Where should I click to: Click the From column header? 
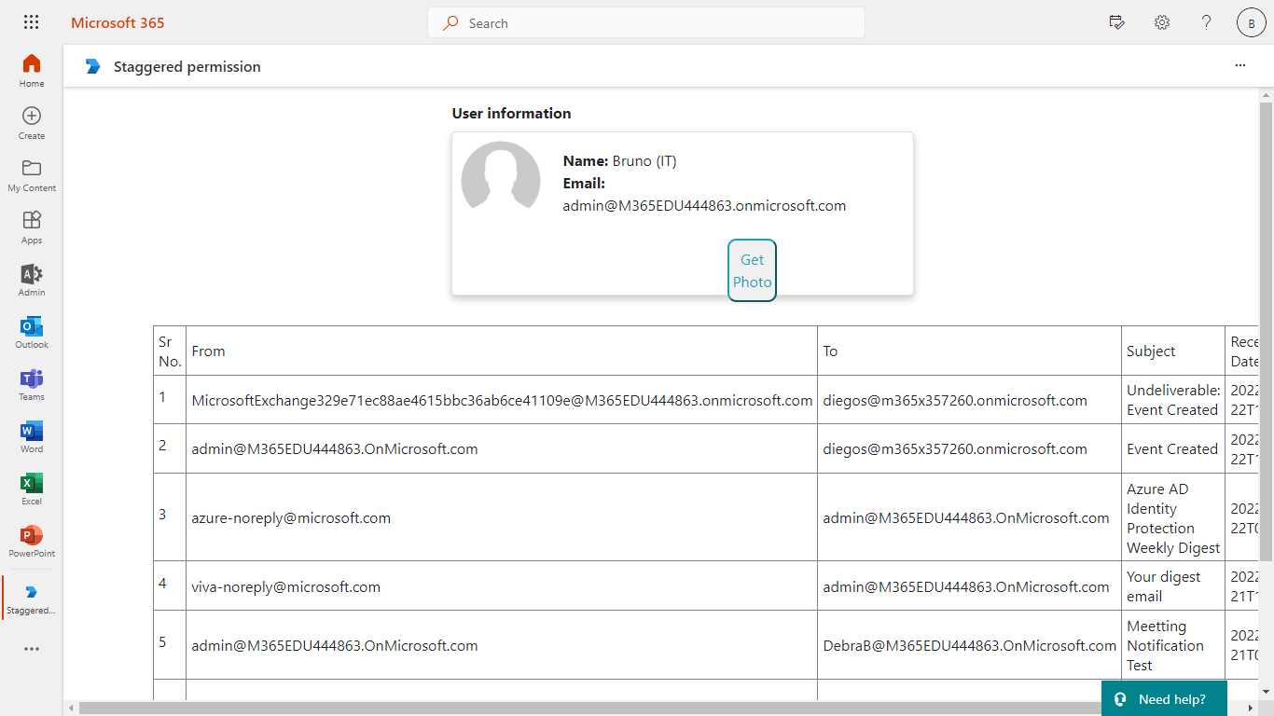coord(502,351)
